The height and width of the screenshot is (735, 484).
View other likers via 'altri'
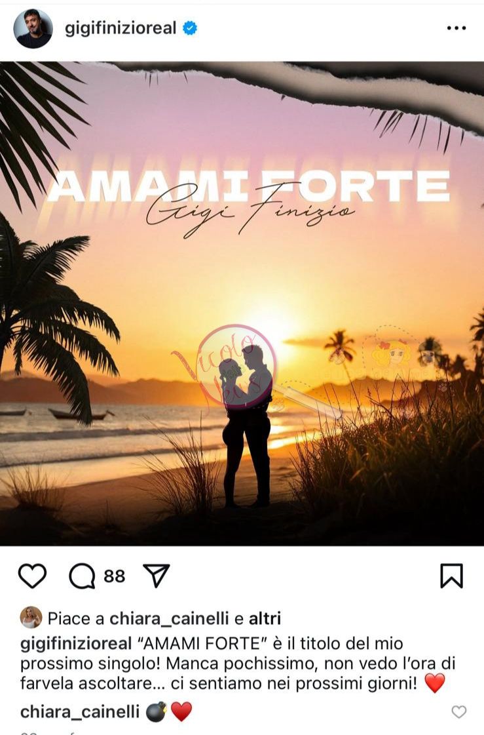[x=265, y=619]
